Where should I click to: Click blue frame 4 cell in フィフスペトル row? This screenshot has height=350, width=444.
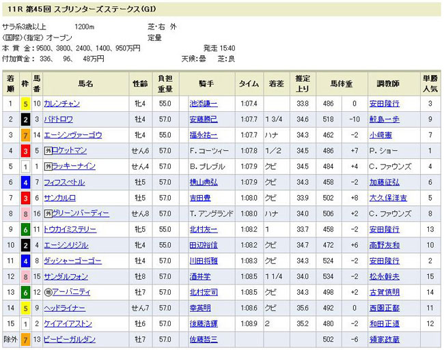tap(25, 182)
